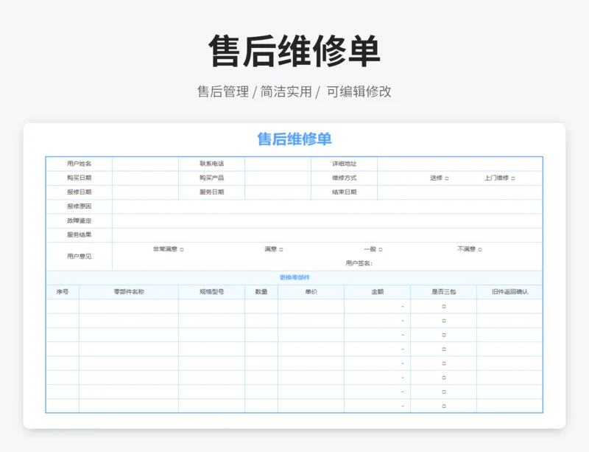Tick 是否三包 box in first parts row

[444, 307]
